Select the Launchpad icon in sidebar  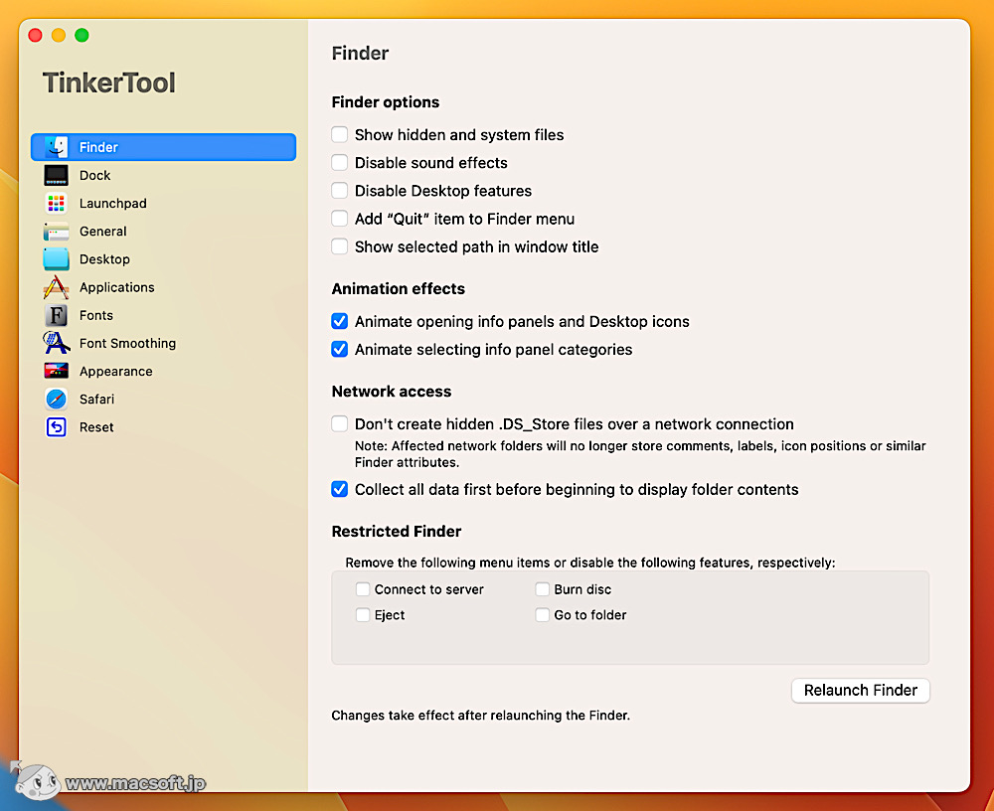[112, 203]
